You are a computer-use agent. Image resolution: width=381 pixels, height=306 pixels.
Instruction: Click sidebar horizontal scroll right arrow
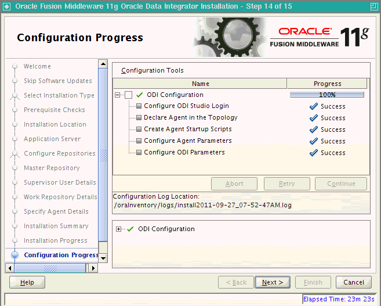click(93, 268)
